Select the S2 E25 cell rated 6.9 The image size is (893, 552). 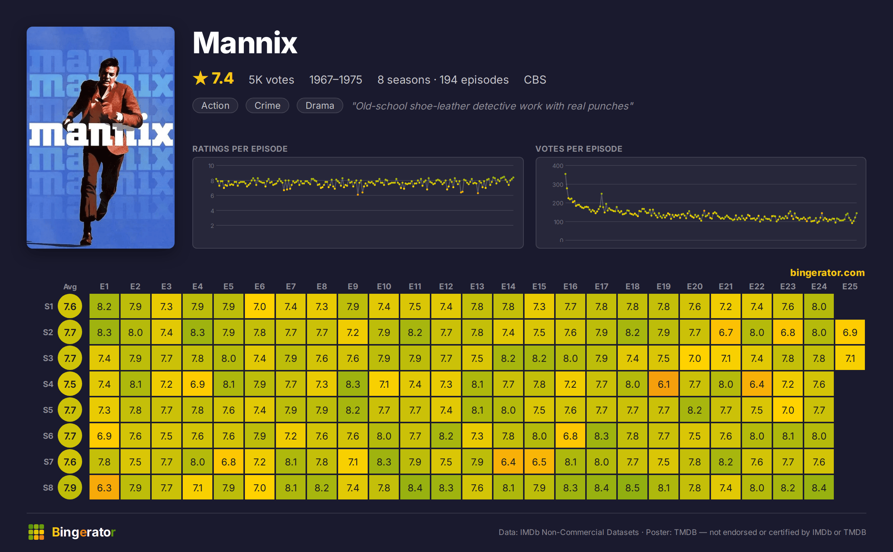(x=850, y=332)
